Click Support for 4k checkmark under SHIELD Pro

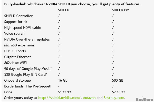point(113,22)
